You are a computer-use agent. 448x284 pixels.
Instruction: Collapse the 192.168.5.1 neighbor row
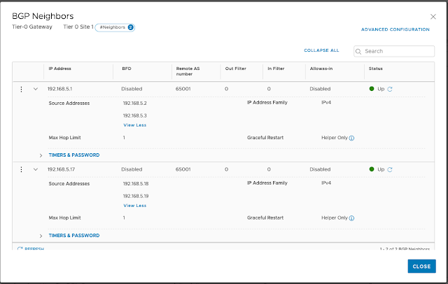[36, 90]
